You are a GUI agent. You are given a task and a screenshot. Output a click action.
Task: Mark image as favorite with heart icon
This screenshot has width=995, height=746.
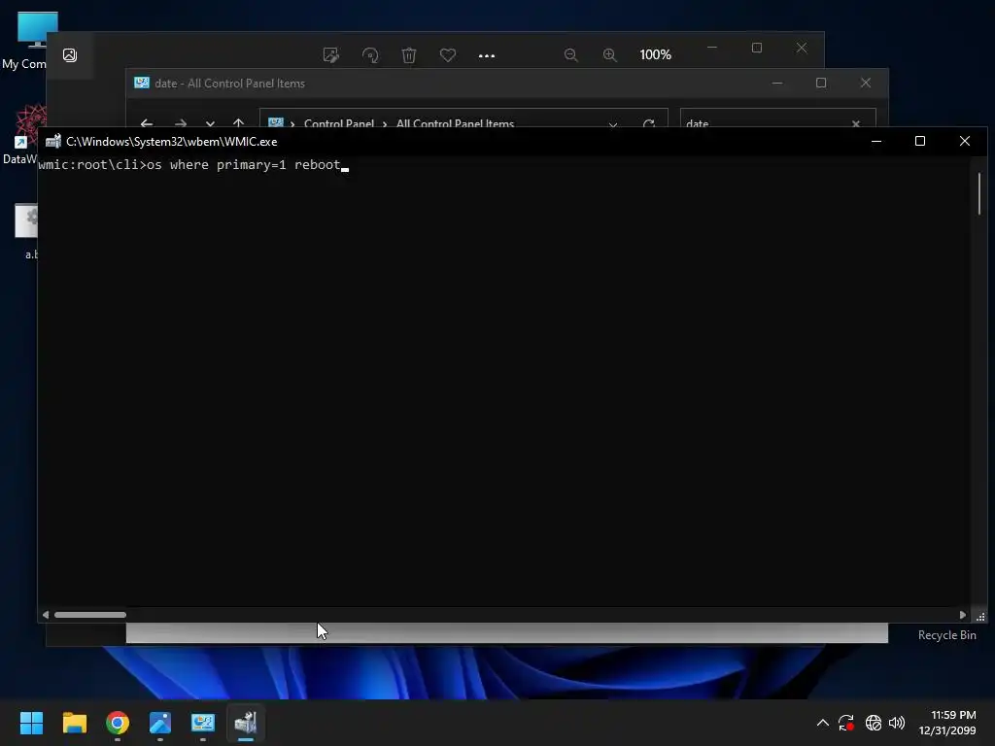[447, 55]
